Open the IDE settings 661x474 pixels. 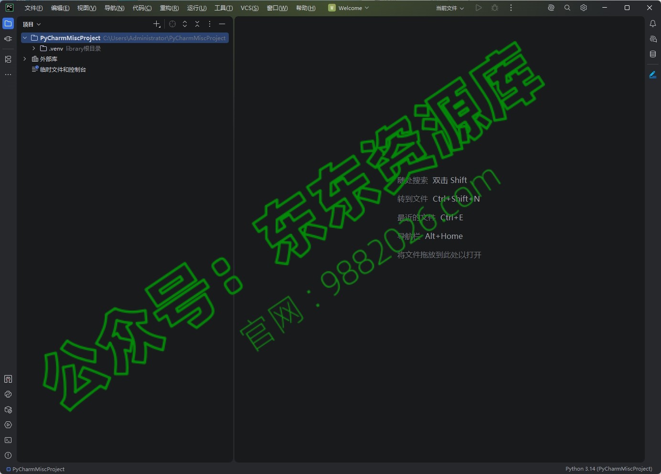tap(583, 8)
